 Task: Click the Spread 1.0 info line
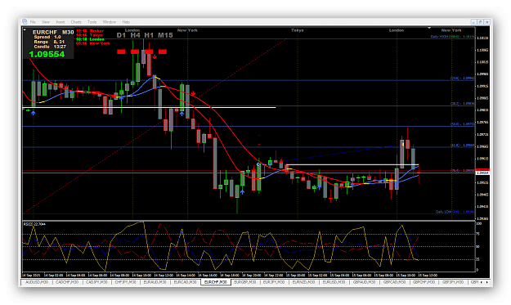click(x=47, y=37)
